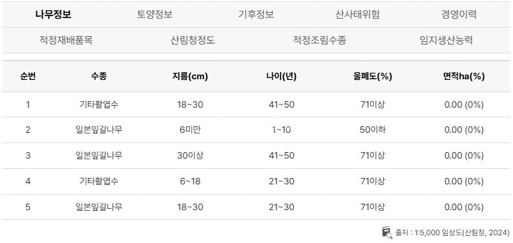The height and width of the screenshot is (243, 513).
Task: Open the 적정조림수종 tab
Action: tap(319, 41)
